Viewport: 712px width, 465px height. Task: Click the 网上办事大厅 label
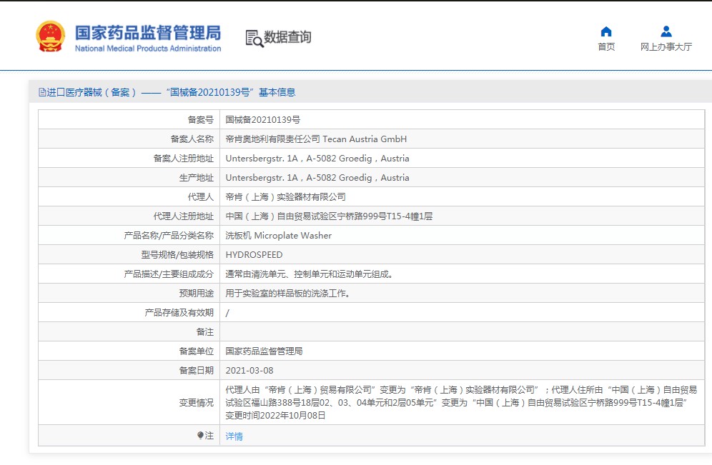coord(666,46)
